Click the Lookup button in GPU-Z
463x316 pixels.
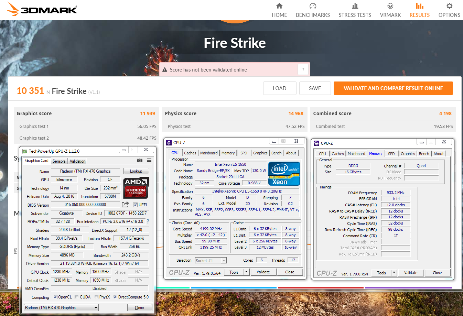tap(136, 171)
